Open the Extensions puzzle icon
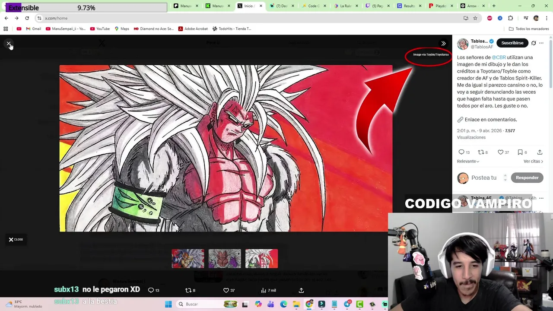This screenshot has width=553, height=311. point(510,18)
